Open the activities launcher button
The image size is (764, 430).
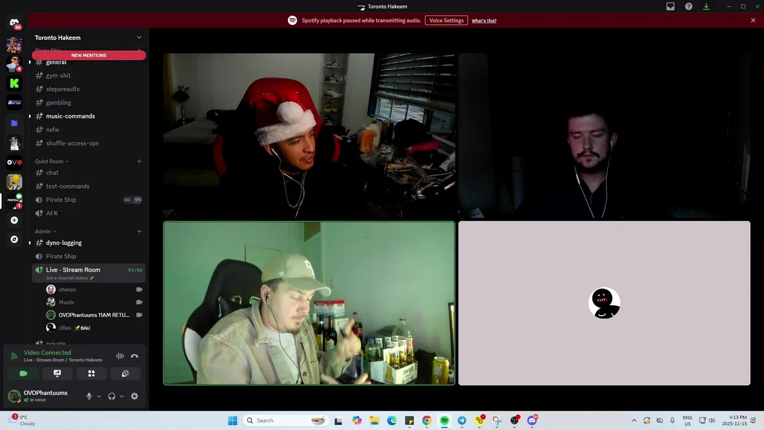[x=91, y=373]
